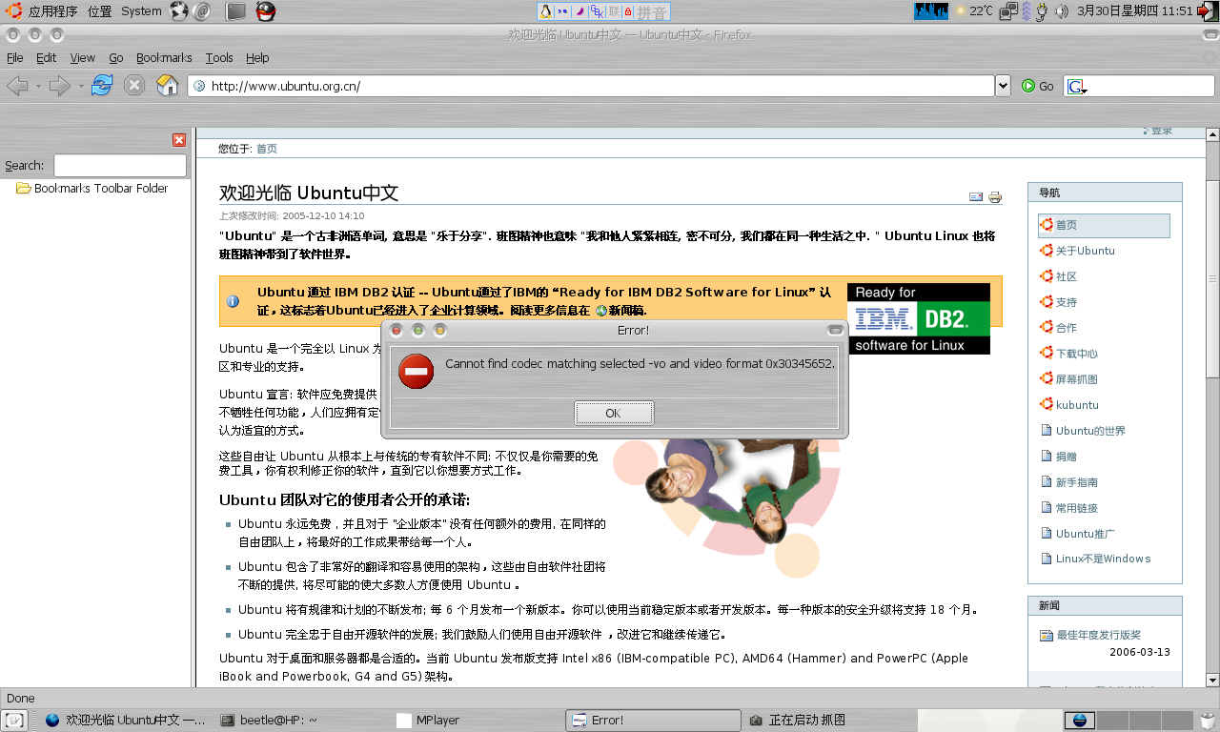Screen dimensions: 1220x732
Task: Open the Help menu
Action: [257, 57]
